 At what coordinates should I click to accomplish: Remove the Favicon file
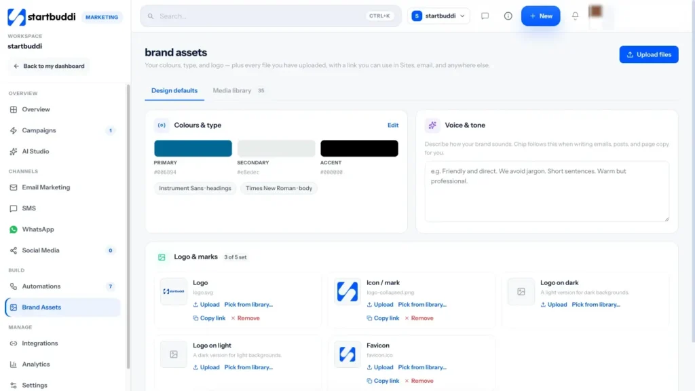point(419,381)
